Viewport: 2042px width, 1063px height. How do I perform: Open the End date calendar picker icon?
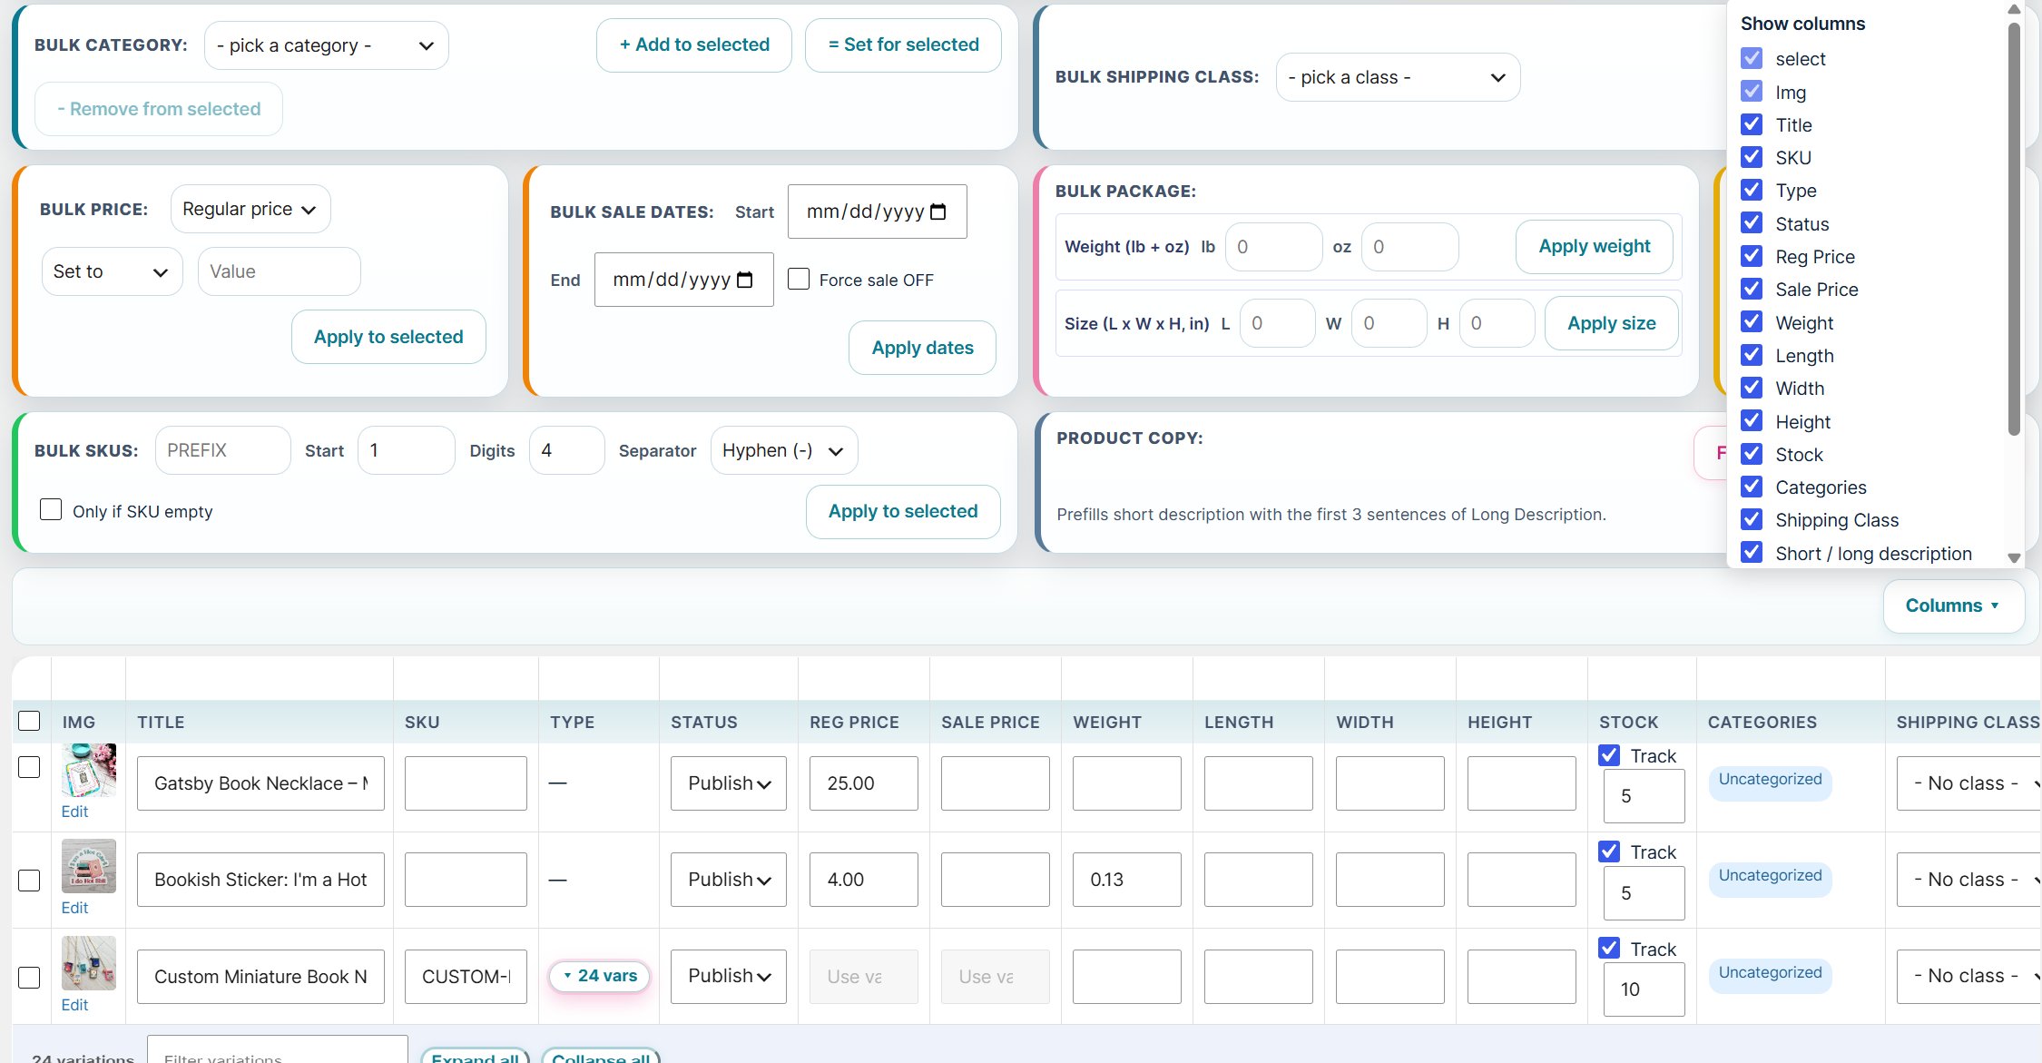click(745, 280)
